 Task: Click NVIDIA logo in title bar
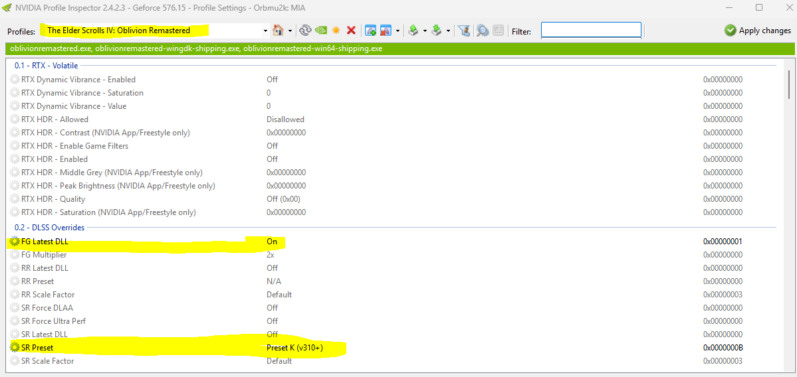click(x=7, y=7)
